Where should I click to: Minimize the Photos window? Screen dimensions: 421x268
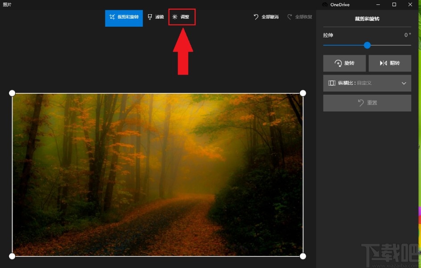click(378, 4)
